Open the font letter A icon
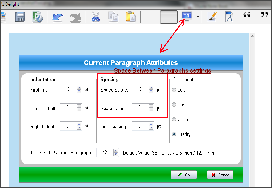272x188 pixels. pos(229,17)
